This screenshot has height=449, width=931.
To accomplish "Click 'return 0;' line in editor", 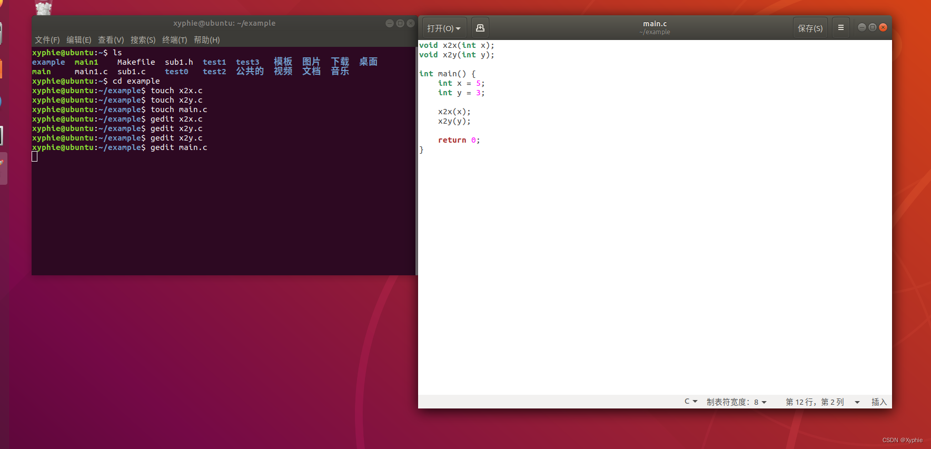I will (x=459, y=140).
